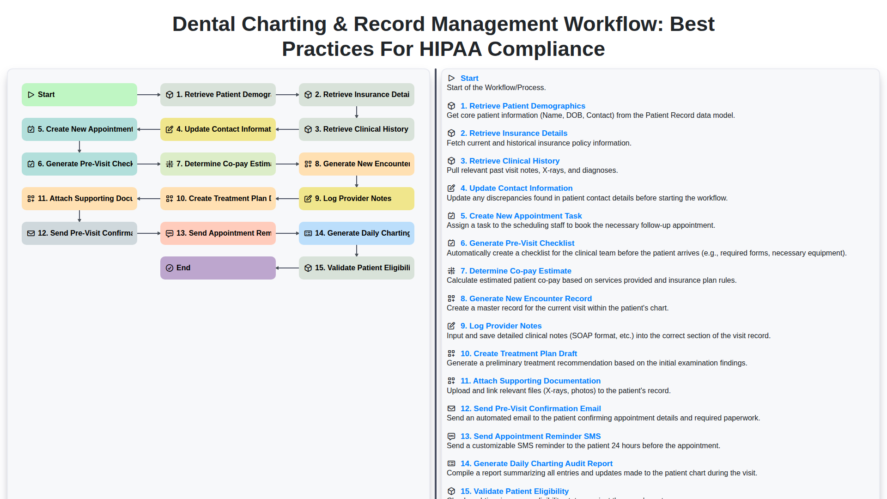
Task: Click the cube icon in Retrieve Insurance Details node
Action: 308,95
